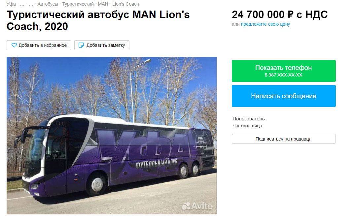Screen dimensions: 352x220
Task: Click the предложите свою цену link
Action: tap(265, 24)
